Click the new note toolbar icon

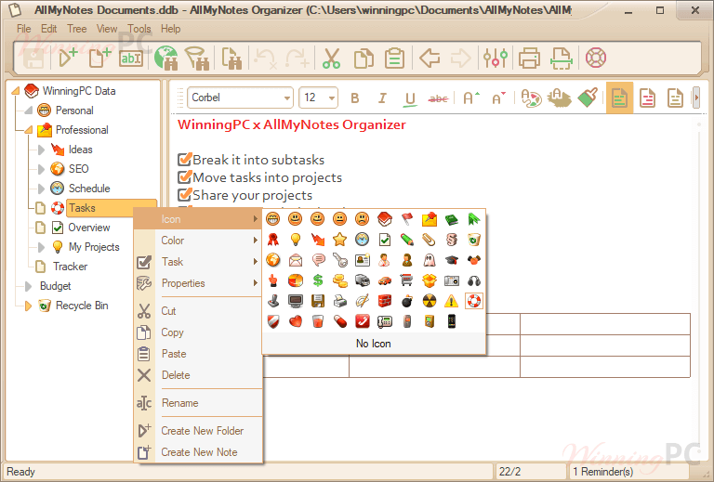click(99, 59)
